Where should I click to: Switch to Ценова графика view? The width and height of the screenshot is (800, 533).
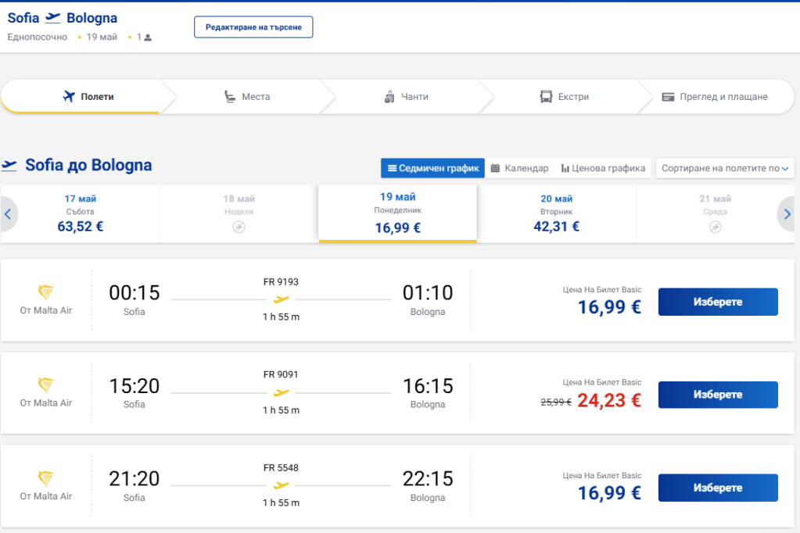point(603,168)
